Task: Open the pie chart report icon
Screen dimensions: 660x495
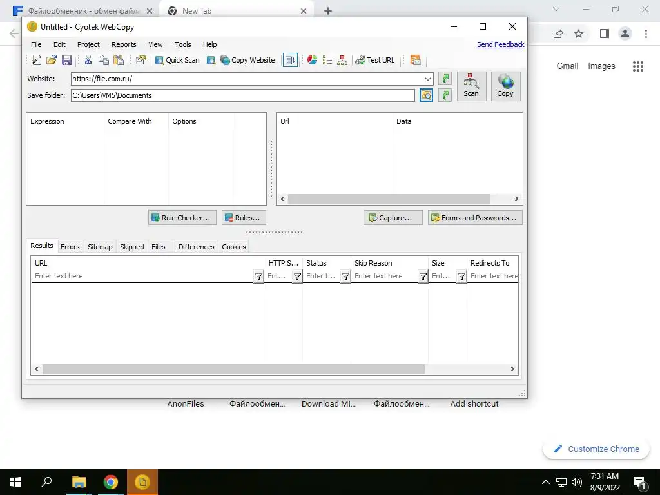Action: tap(313, 60)
